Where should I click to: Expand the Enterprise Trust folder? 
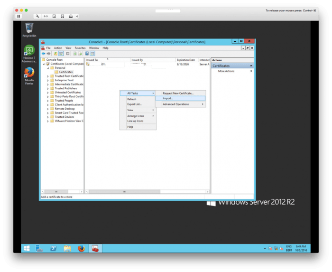point(48,80)
